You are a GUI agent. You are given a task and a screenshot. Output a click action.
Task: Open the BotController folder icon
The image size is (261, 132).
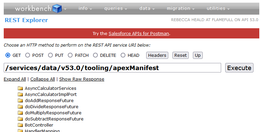tap(20, 125)
